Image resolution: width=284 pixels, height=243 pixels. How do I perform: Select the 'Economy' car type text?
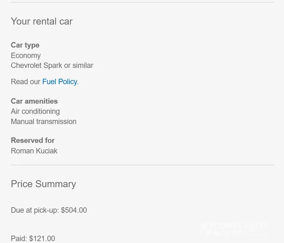coord(26,55)
